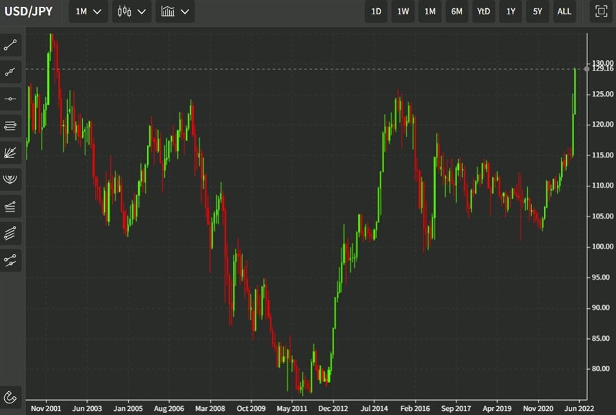
Task: Select the Fibonacci arcs tool
Action: point(11,179)
